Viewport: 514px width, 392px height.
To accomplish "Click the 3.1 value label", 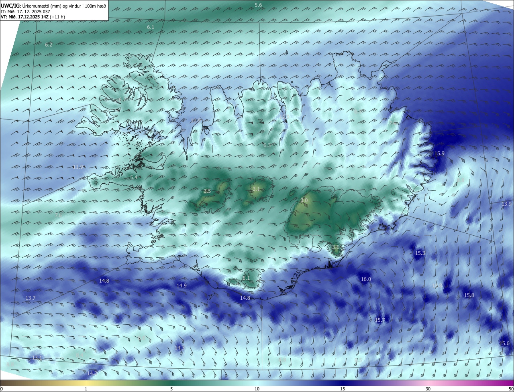I will [x=256, y=188].
